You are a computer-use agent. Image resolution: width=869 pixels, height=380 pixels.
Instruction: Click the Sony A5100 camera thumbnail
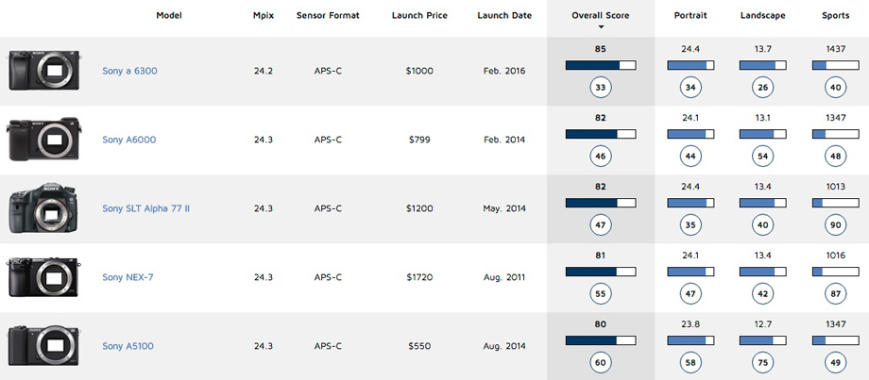click(44, 346)
